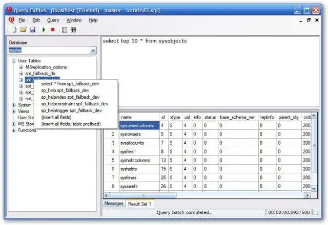The height and width of the screenshot is (225, 328).
Task: Click the 'name' column header
Action: [139, 117]
